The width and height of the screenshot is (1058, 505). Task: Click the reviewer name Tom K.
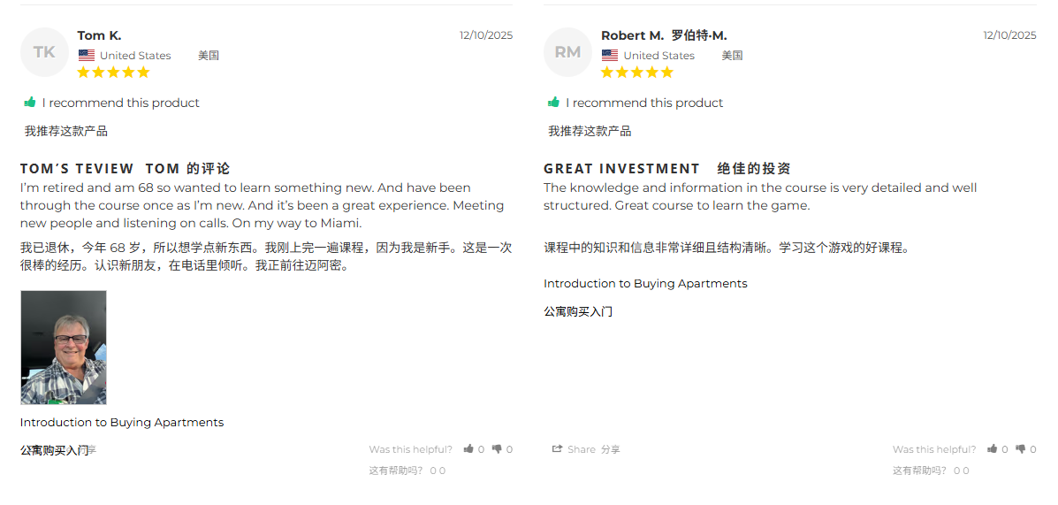[x=99, y=35]
